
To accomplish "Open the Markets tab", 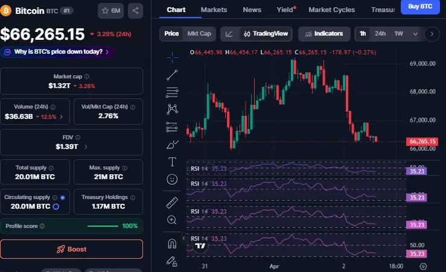I will pyautogui.click(x=214, y=10).
